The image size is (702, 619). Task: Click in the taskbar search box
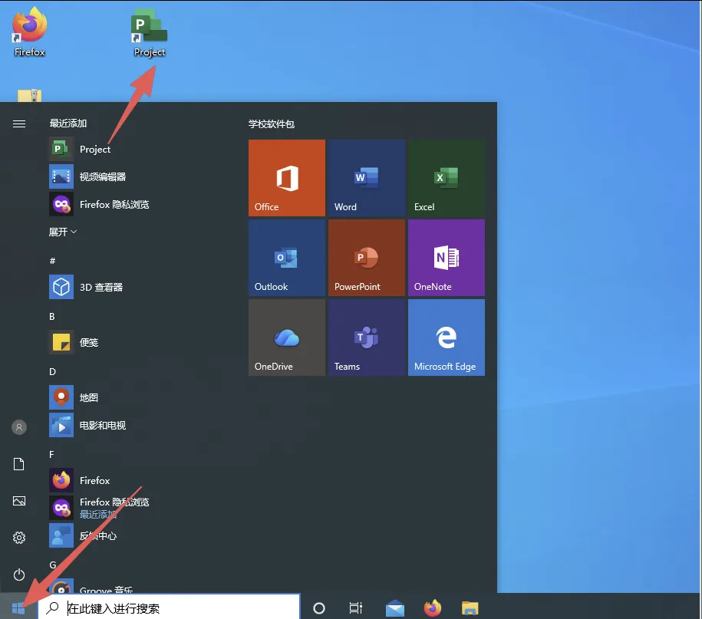point(169,607)
